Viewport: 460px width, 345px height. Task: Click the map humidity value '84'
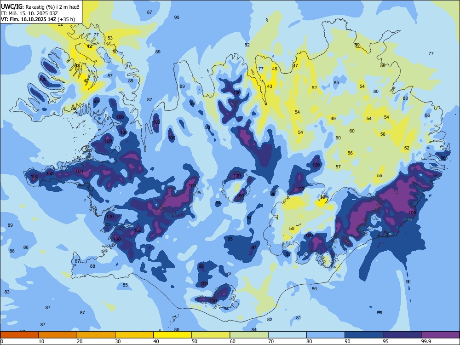coord(254,329)
